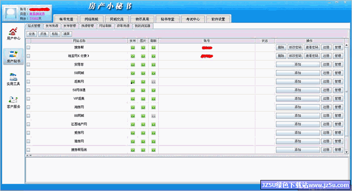Open the 网络商城 top tab
This screenshot has width=352, height=191.
point(91,19)
